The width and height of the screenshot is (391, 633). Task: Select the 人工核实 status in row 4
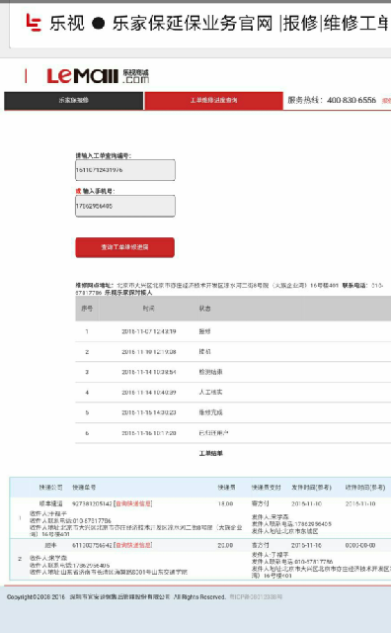[x=210, y=392]
